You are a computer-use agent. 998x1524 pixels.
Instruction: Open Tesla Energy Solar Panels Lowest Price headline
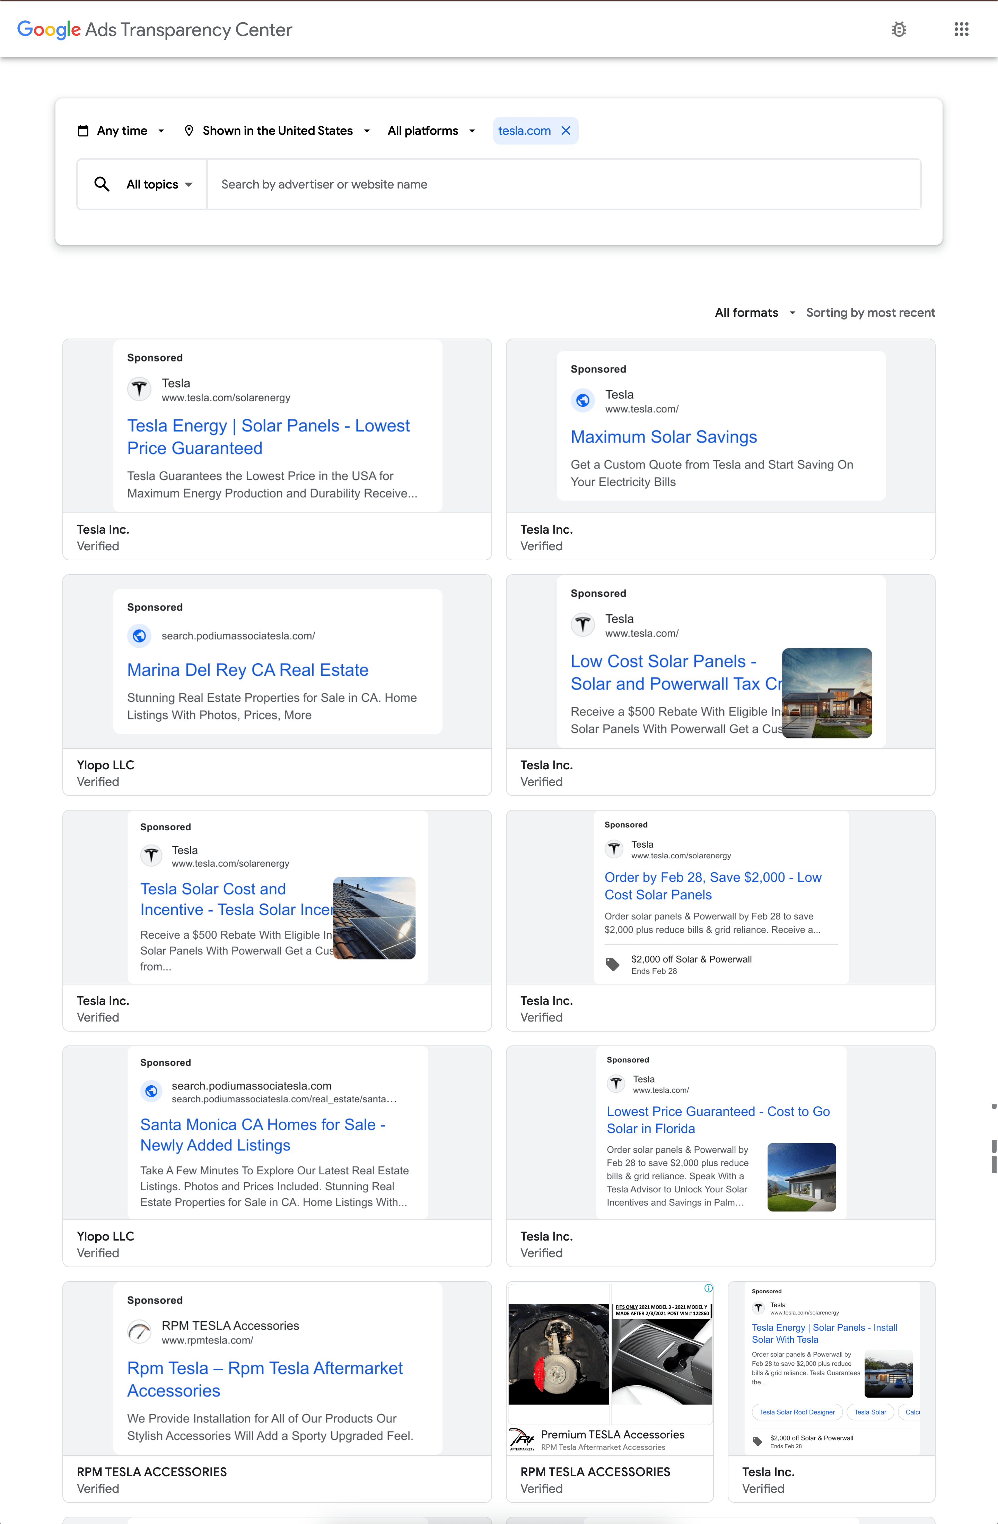tap(268, 437)
